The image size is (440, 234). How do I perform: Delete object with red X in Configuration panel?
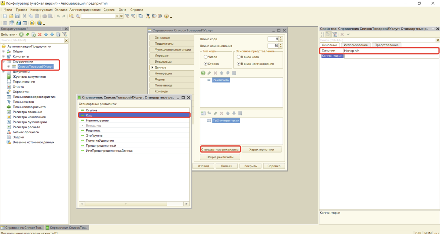[40, 34]
